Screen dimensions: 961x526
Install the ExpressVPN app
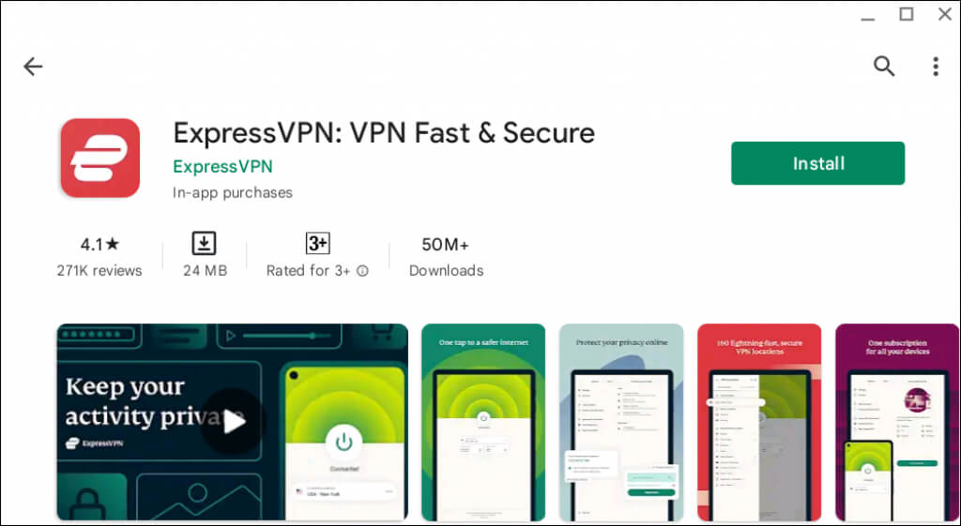click(817, 163)
